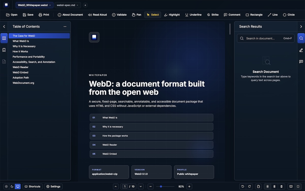Screen dimensions: 305x191
Task: Show the pages sidebar panel icon
Action: (4, 62)
